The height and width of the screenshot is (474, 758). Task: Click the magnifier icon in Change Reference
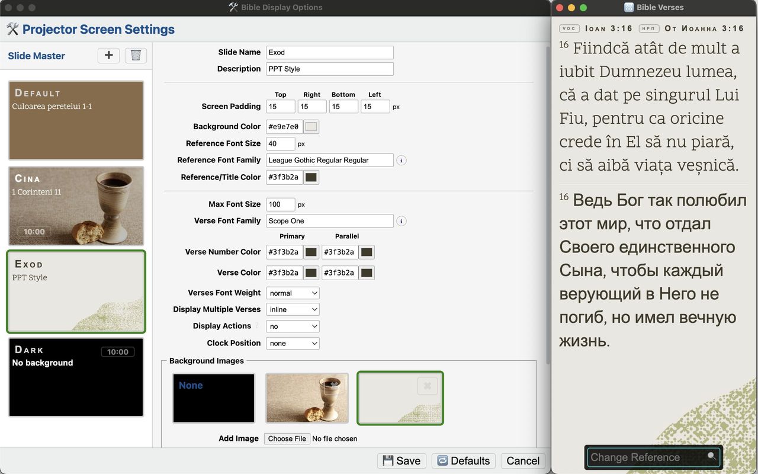click(x=711, y=457)
